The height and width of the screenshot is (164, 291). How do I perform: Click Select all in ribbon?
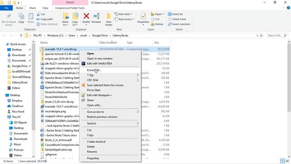click(x=176, y=14)
